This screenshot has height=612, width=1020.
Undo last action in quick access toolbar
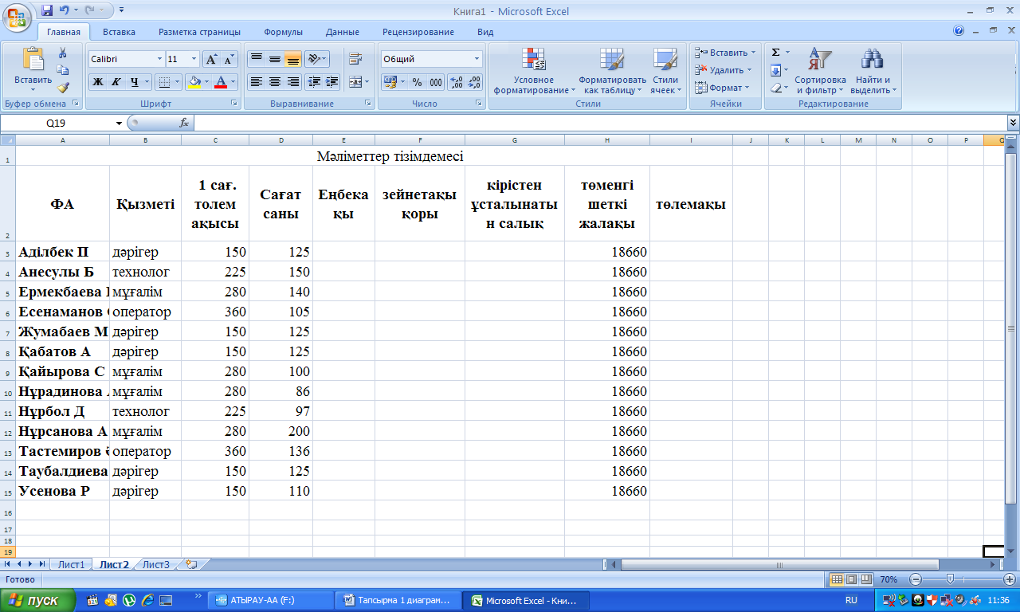click(64, 10)
